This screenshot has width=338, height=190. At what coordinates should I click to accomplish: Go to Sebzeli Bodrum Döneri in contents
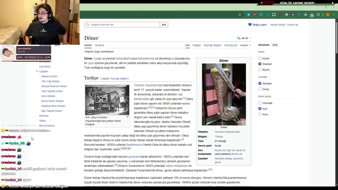click(x=54, y=86)
